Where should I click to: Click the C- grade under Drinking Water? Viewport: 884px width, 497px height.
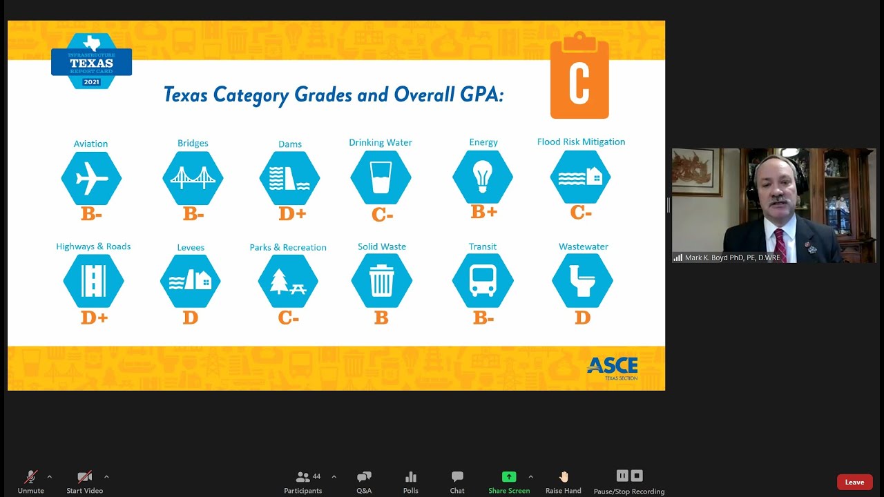[382, 215]
